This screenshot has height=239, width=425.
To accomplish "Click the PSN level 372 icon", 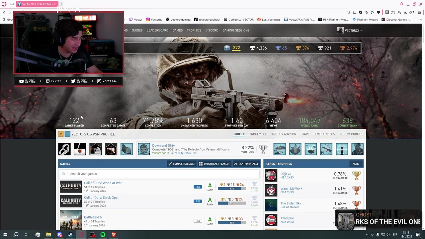I will [x=227, y=48].
